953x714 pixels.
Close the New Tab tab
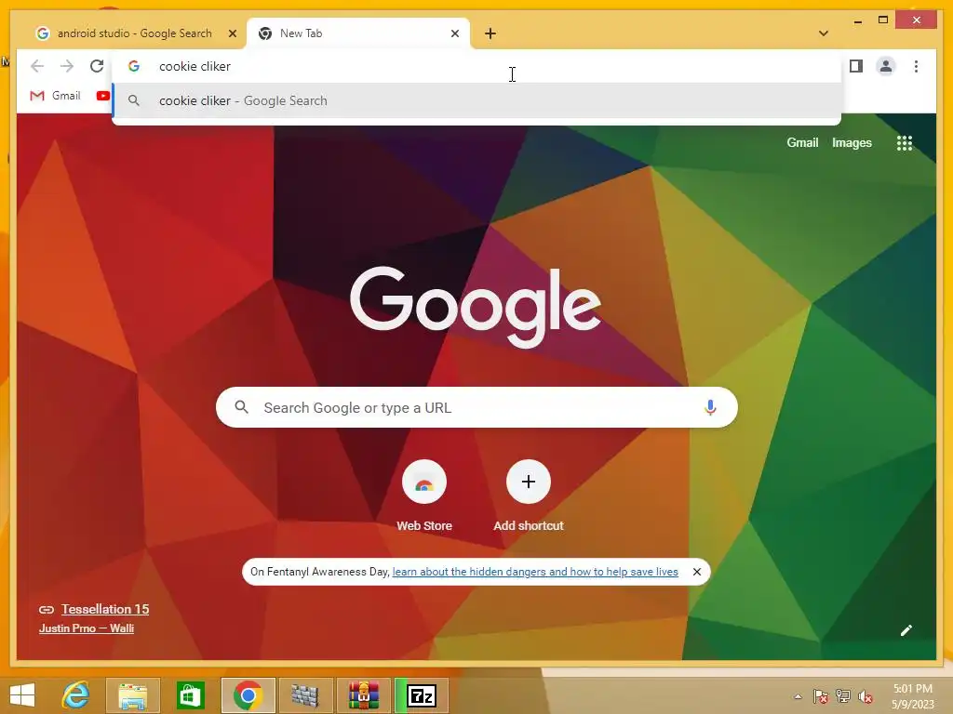pyautogui.click(x=454, y=33)
